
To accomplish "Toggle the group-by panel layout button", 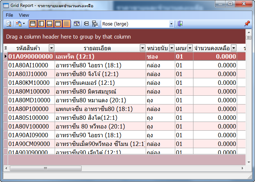I will click(33, 24).
